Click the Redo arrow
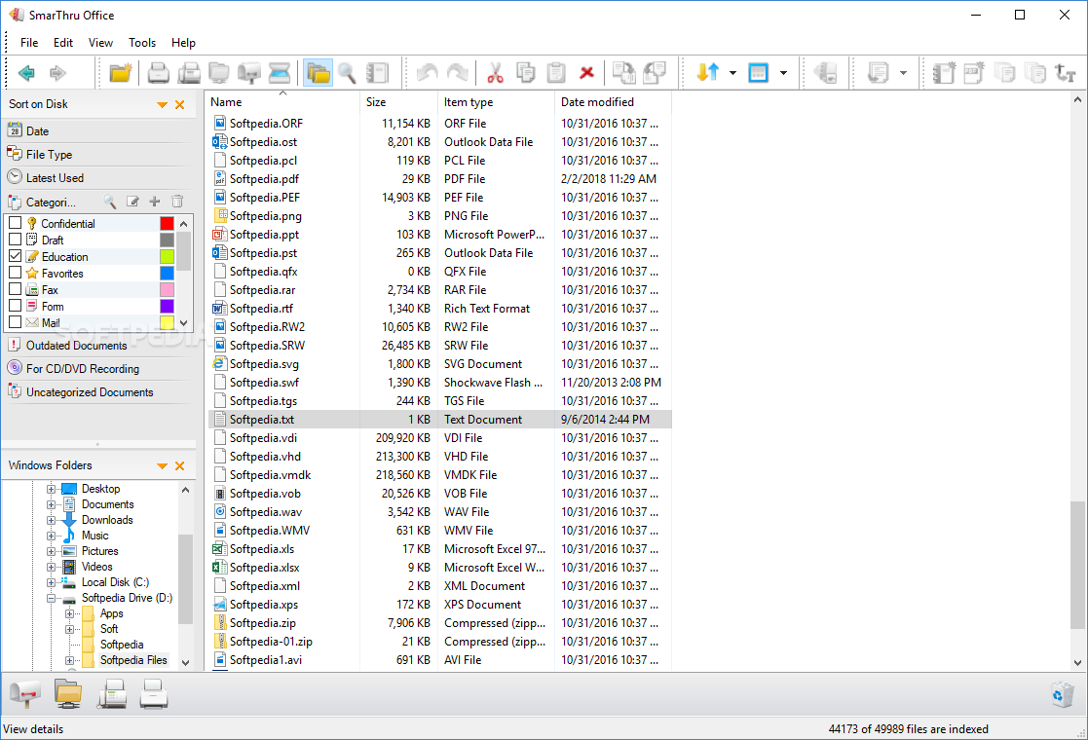 [x=457, y=72]
